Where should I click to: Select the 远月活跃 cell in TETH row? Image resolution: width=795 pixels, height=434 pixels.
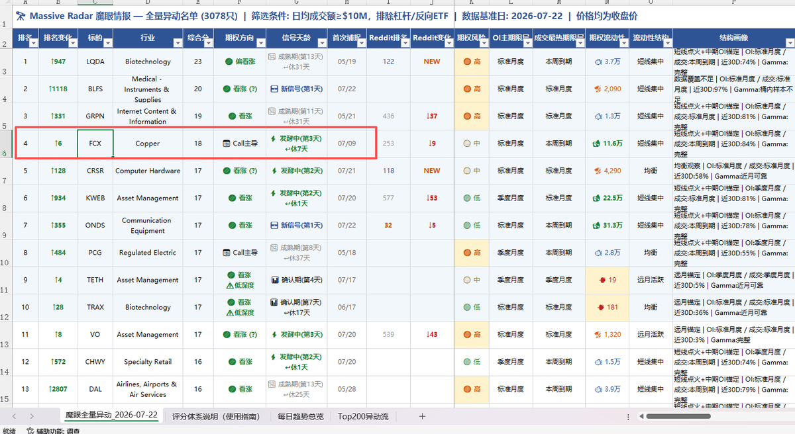pyautogui.click(x=651, y=280)
